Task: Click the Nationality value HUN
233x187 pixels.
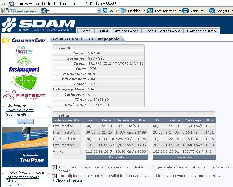Action: [x=91, y=74]
